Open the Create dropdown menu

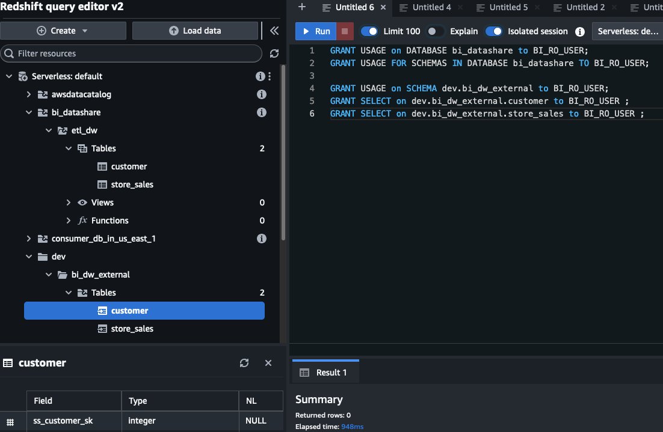63,31
